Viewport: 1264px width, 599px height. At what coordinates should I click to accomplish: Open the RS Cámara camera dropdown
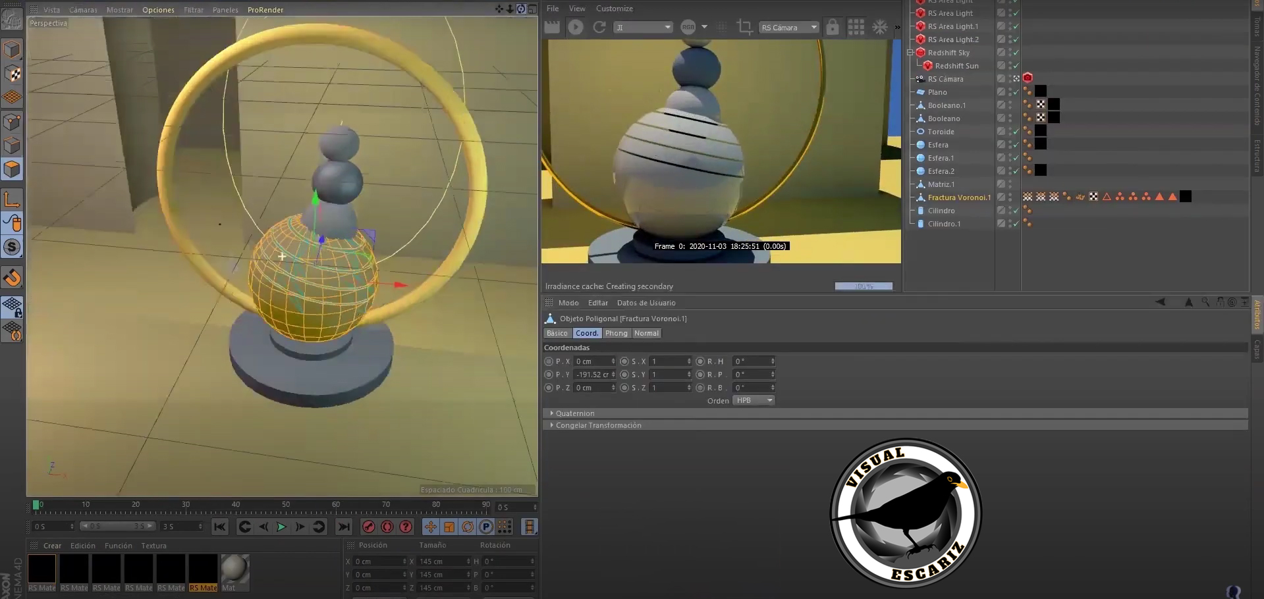click(788, 27)
